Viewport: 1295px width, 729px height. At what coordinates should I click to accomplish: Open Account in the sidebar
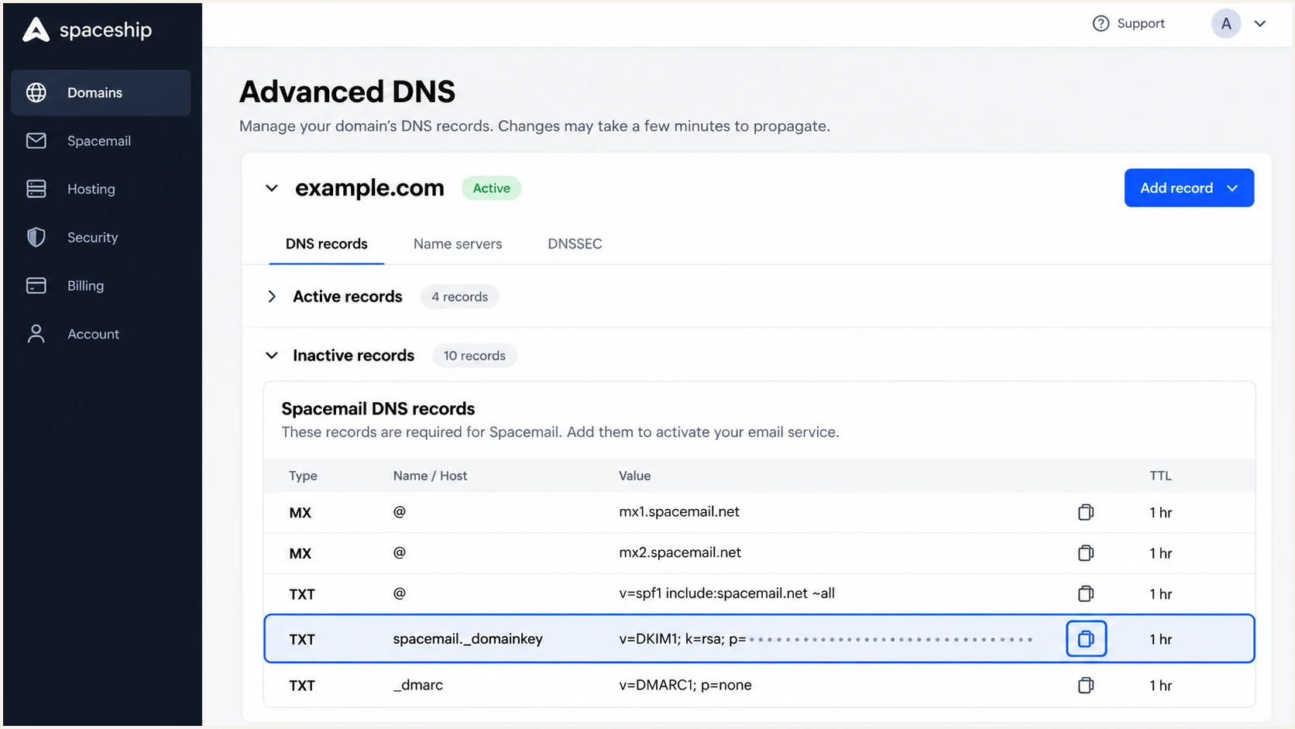[101, 334]
